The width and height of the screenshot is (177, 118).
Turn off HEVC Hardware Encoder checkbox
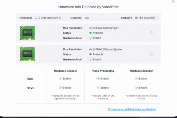137,88
